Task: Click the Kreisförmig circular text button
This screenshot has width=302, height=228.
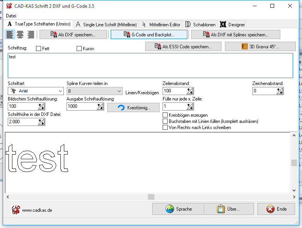Action: click(134, 107)
